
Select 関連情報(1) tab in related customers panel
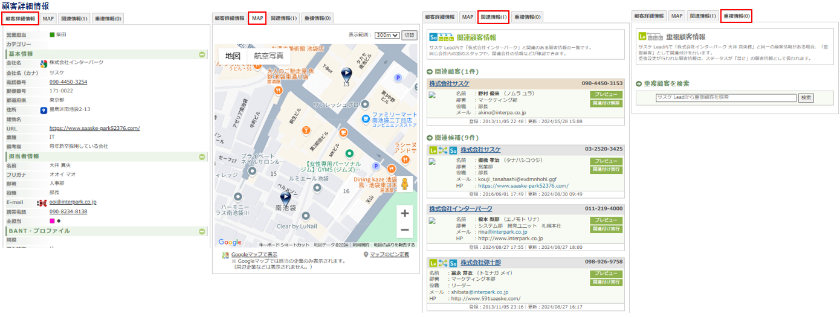point(493,16)
